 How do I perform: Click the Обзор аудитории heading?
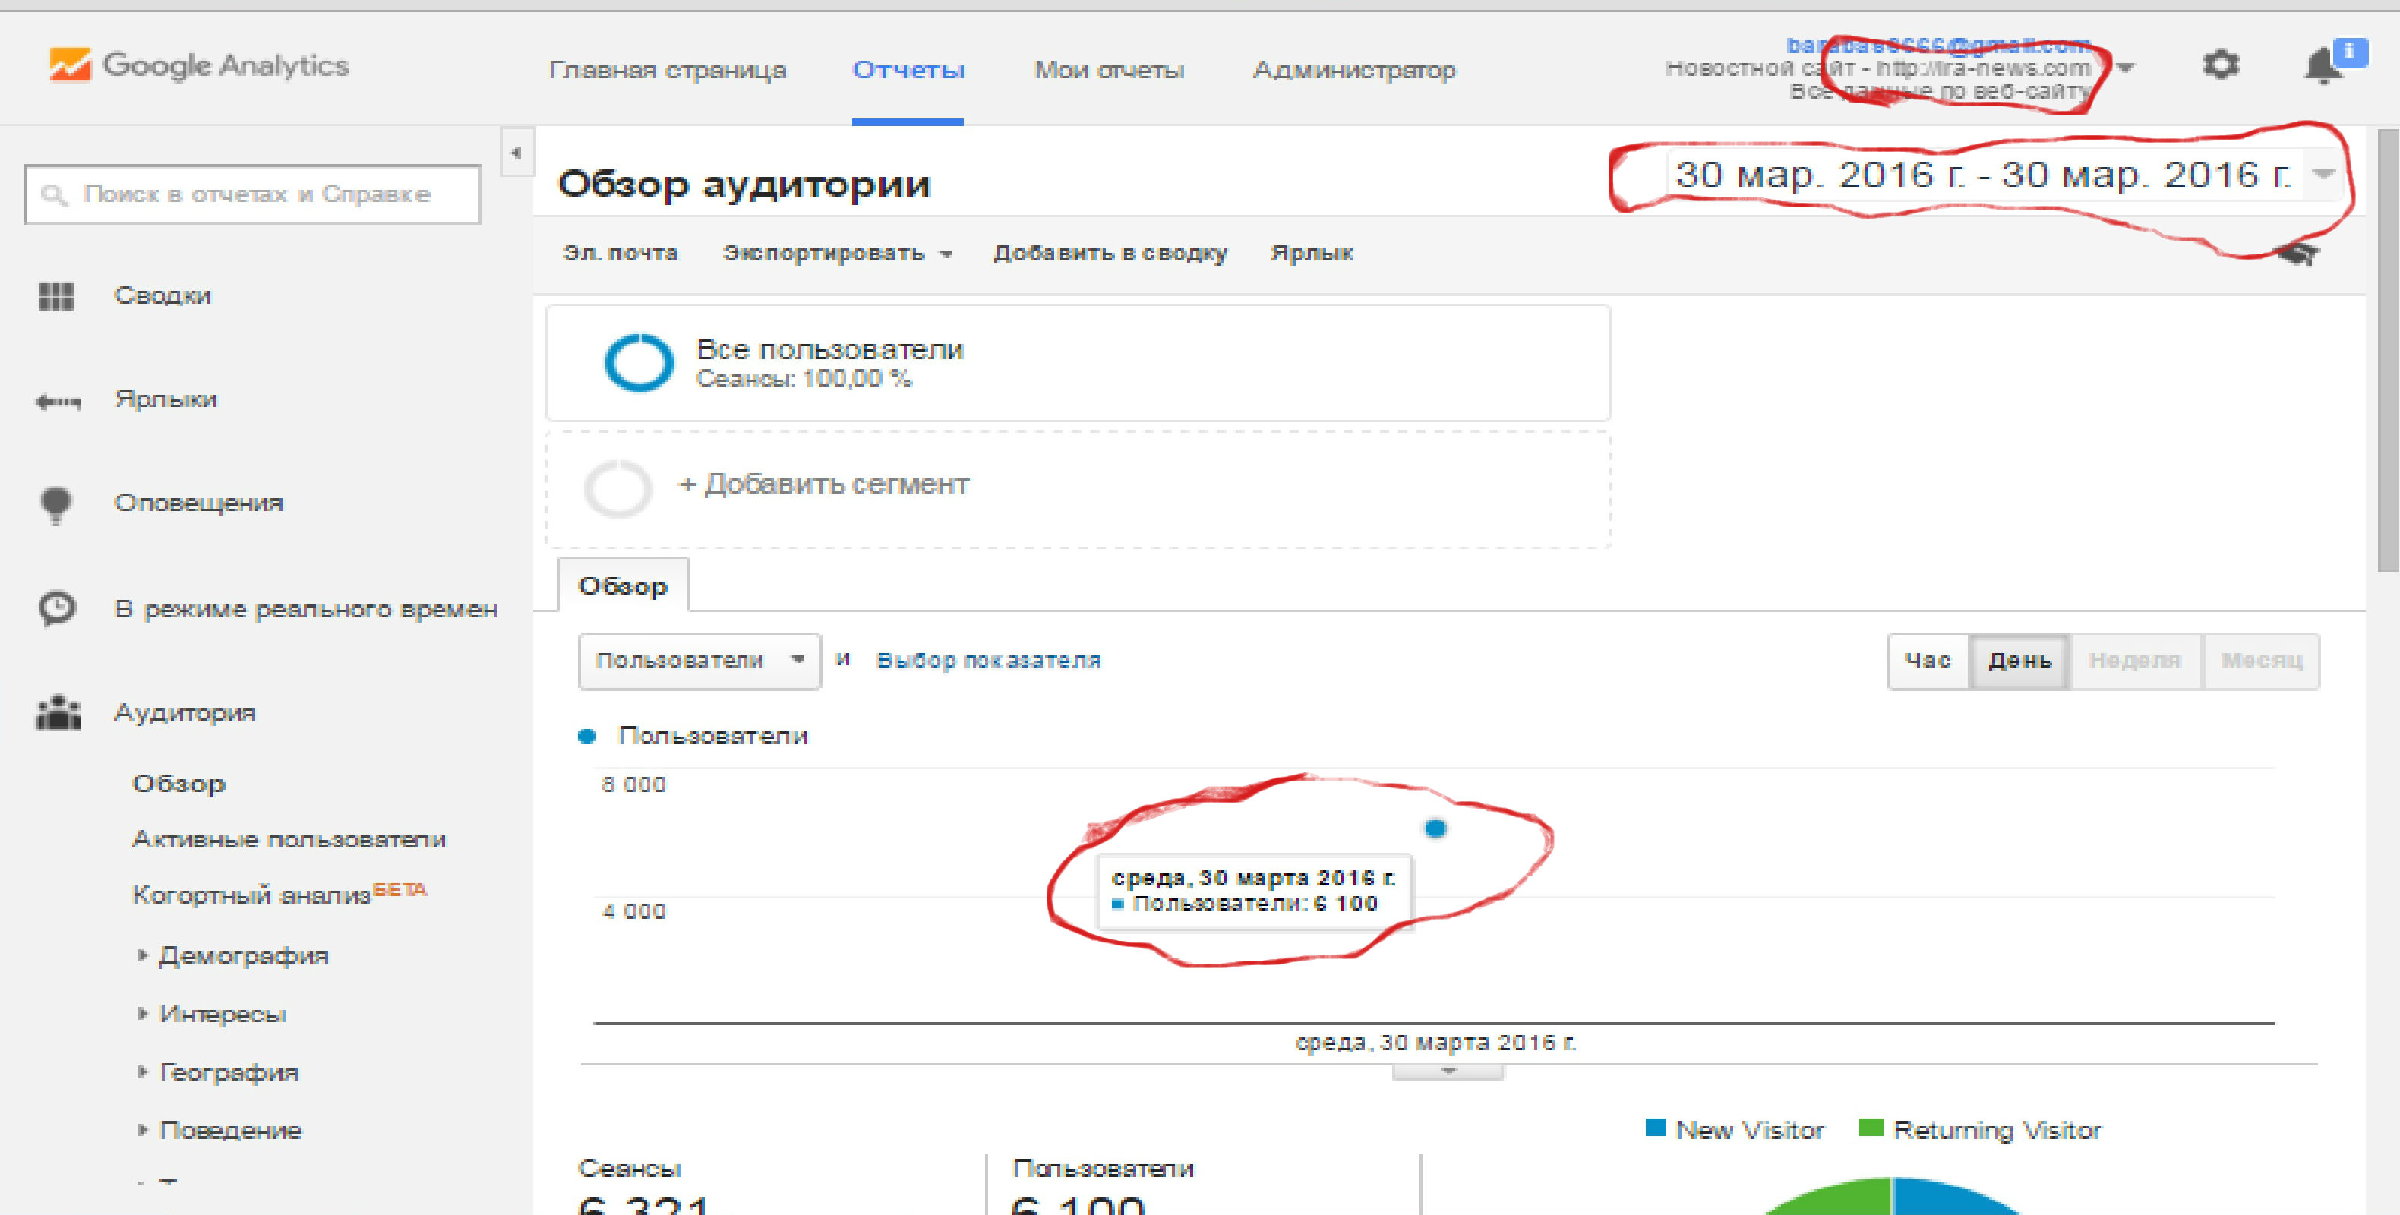(x=744, y=184)
